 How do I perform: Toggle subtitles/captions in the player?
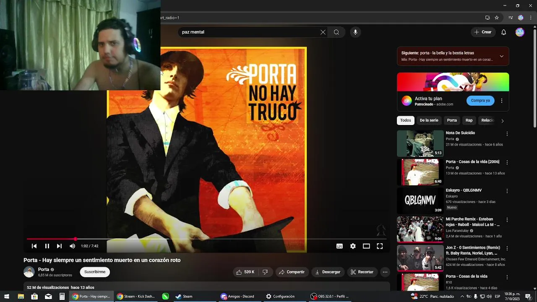(339, 246)
